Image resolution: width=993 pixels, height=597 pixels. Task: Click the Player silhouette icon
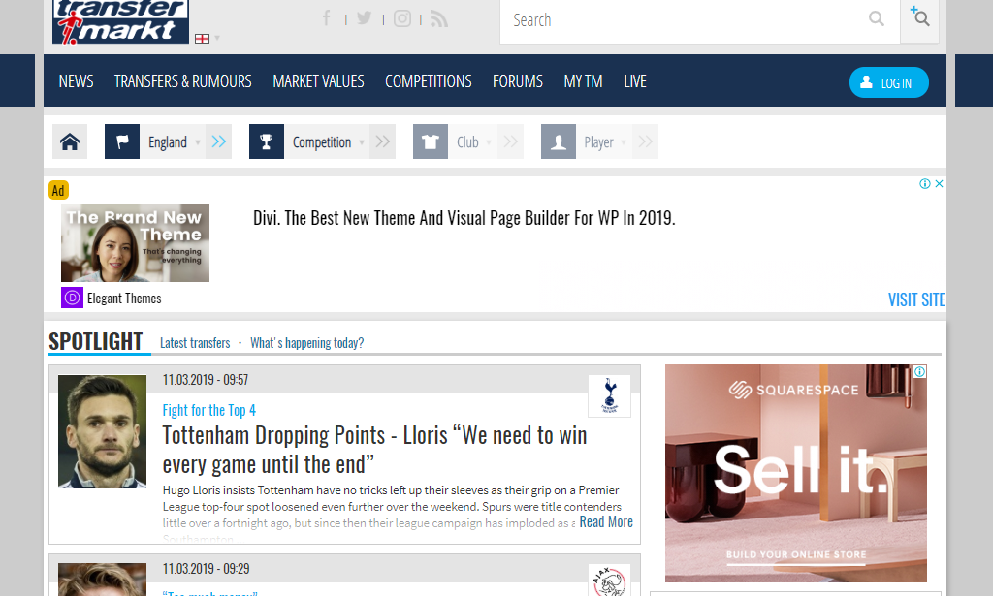[x=558, y=141]
